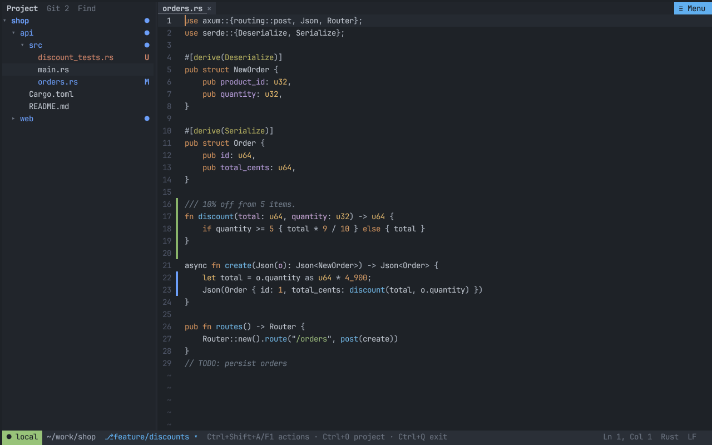Click the modified M marker of orders.rs

(147, 82)
